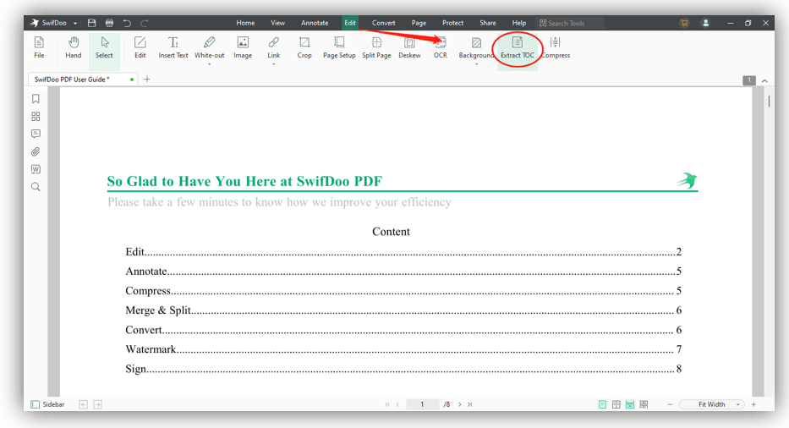The height and width of the screenshot is (428, 789).
Task: Open the Fit Width zoom dropdown
Action: click(x=711, y=404)
